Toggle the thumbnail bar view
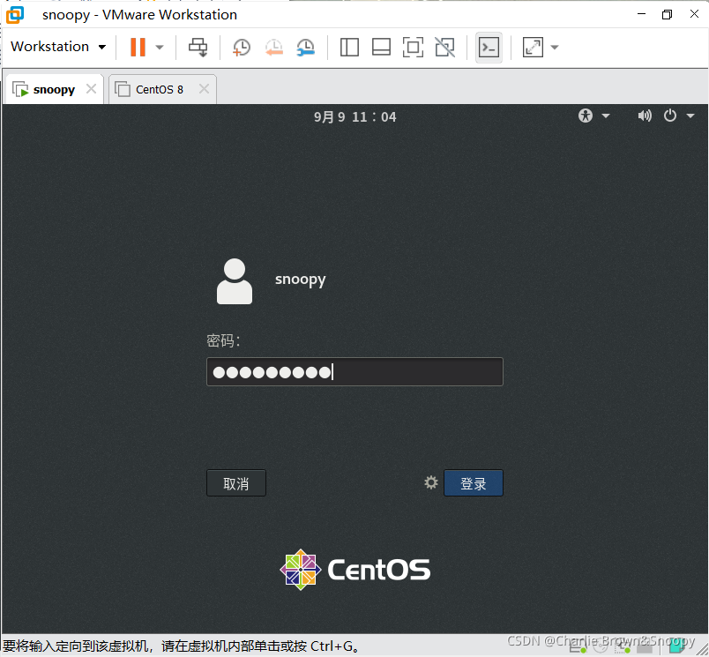The width and height of the screenshot is (709, 657). (381, 47)
